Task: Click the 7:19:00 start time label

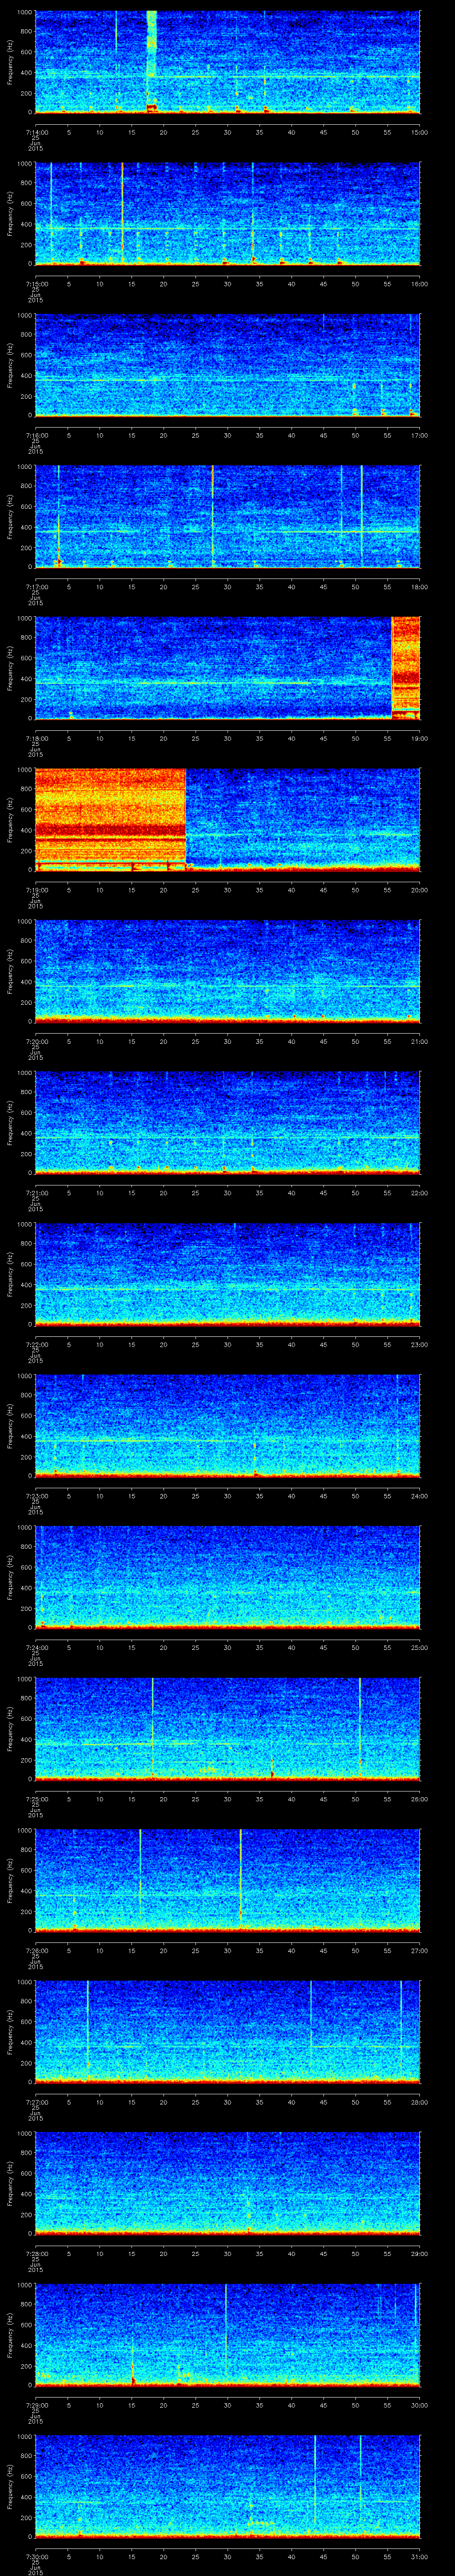Action: pyautogui.click(x=35, y=890)
